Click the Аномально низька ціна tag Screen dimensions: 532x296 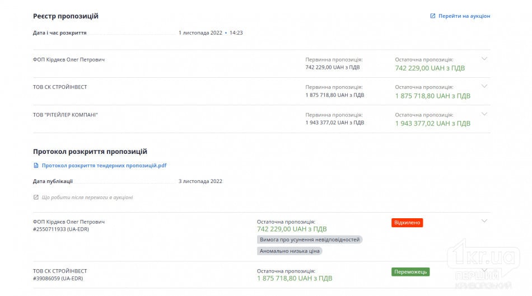(x=290, y=251)
